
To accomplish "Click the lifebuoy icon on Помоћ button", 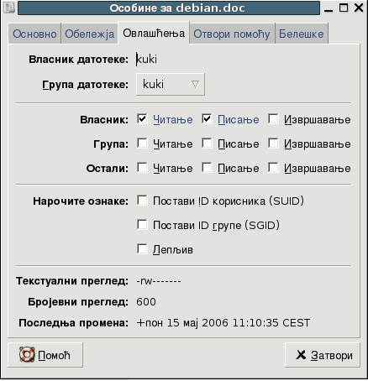I will [x=27, y=354].
